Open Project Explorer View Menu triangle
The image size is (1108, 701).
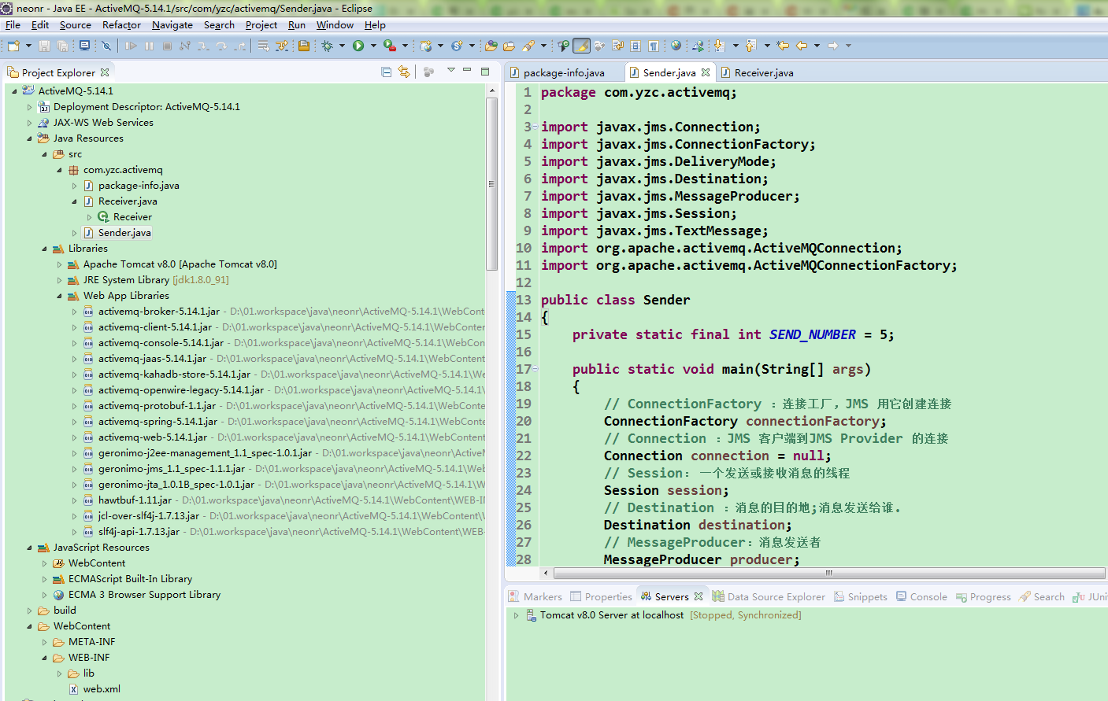tap(451, 71)
